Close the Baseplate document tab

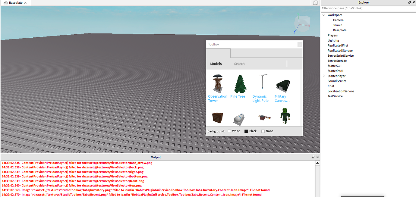[25, 3]
